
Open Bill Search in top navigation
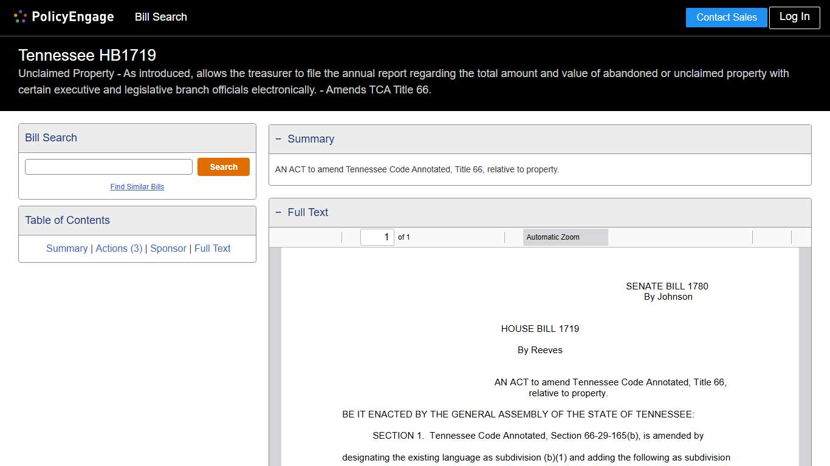pyautogui.click(x=160, y=17)
